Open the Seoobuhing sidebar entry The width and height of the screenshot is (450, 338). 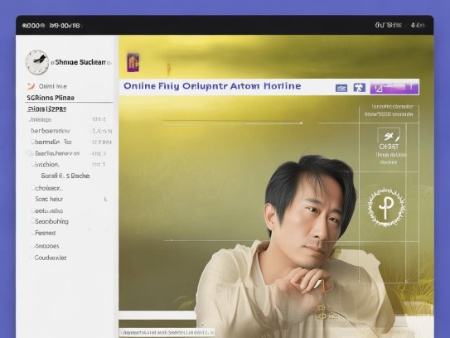coord(51,221)
